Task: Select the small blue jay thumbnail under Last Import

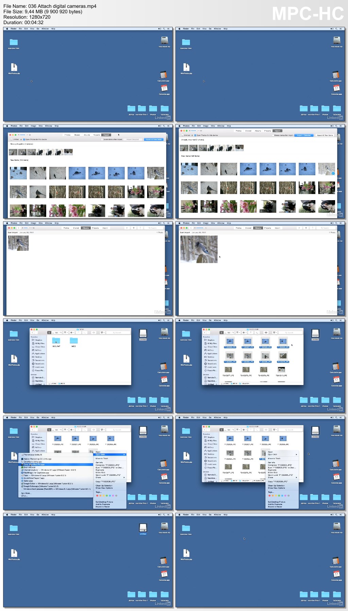Action: pos(18,243)
